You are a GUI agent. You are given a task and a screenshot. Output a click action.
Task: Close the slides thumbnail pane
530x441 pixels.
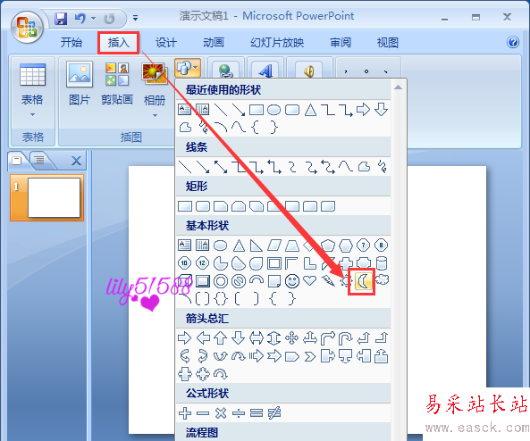tap(76, 161)
